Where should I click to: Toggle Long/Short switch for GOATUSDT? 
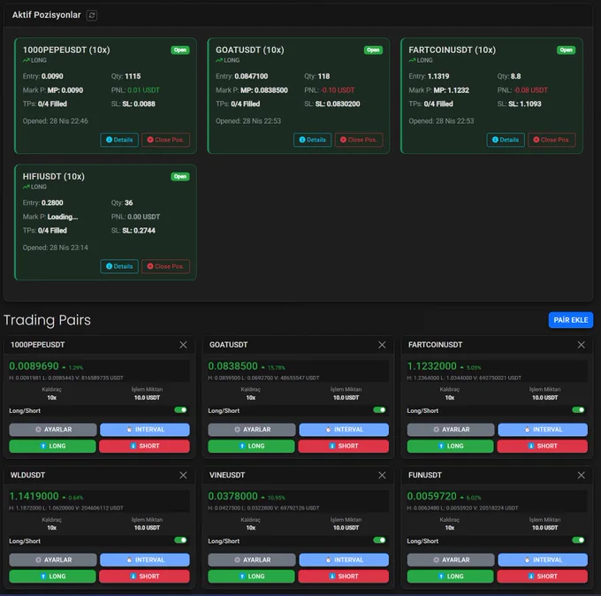point(379,410)
